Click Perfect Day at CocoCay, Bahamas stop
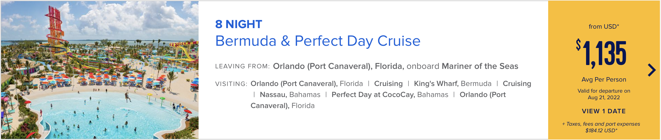This screenshot has height=140, width=661. (x=390, y=95)
